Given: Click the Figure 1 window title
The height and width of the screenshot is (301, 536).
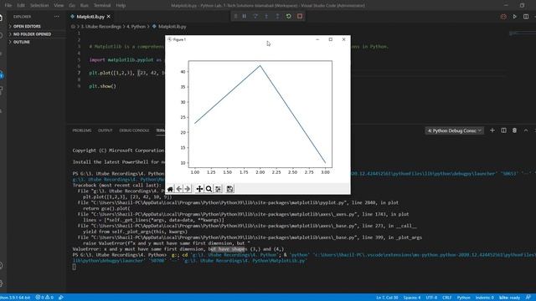Looking at the screenshot, I should click(179, 39).
